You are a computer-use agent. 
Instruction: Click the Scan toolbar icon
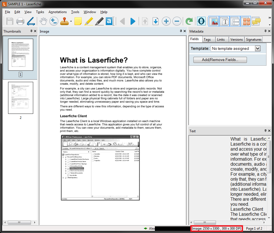[x=31, y=21]
